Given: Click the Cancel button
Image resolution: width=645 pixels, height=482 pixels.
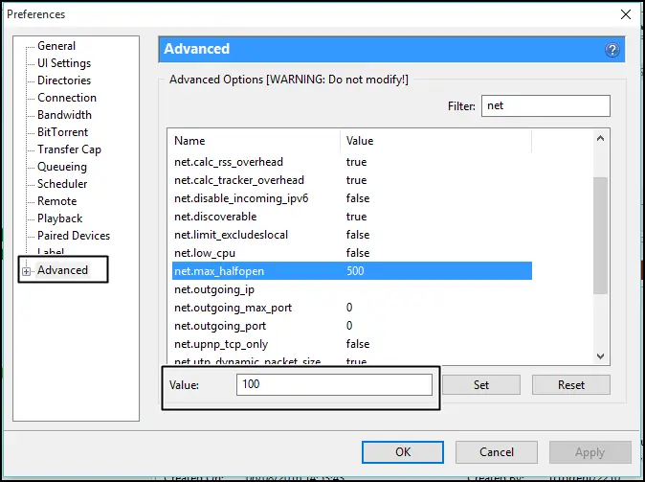Looking at the screenshot, I should 497,452.
